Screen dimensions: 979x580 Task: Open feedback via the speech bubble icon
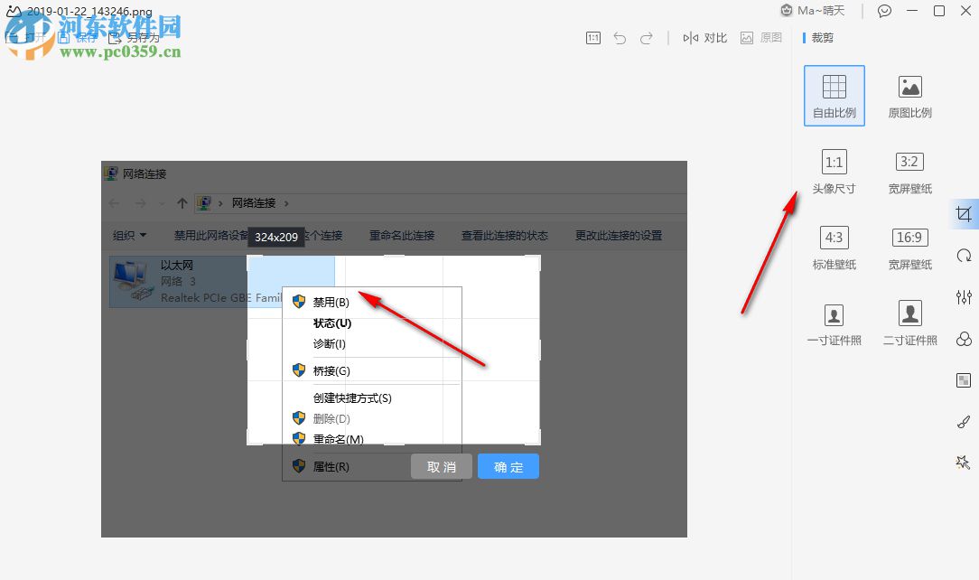click(x=883, y=10)
